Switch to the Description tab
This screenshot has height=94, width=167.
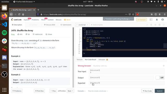pyautogui.click(x=17, y=25)
